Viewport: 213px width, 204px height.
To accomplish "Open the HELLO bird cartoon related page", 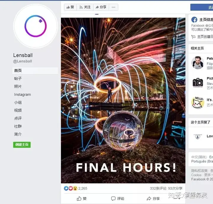I will [x=198, y=103].
